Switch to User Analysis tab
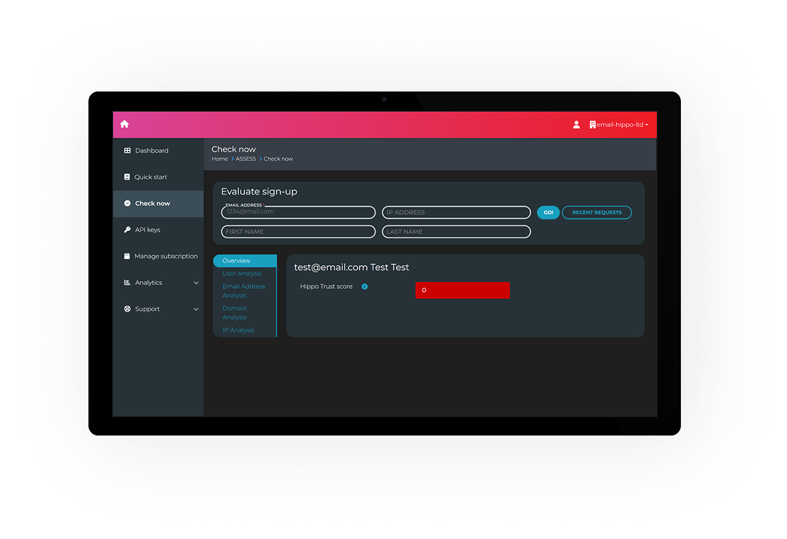This screenshot has height=539, width=787. coord(242,274)
